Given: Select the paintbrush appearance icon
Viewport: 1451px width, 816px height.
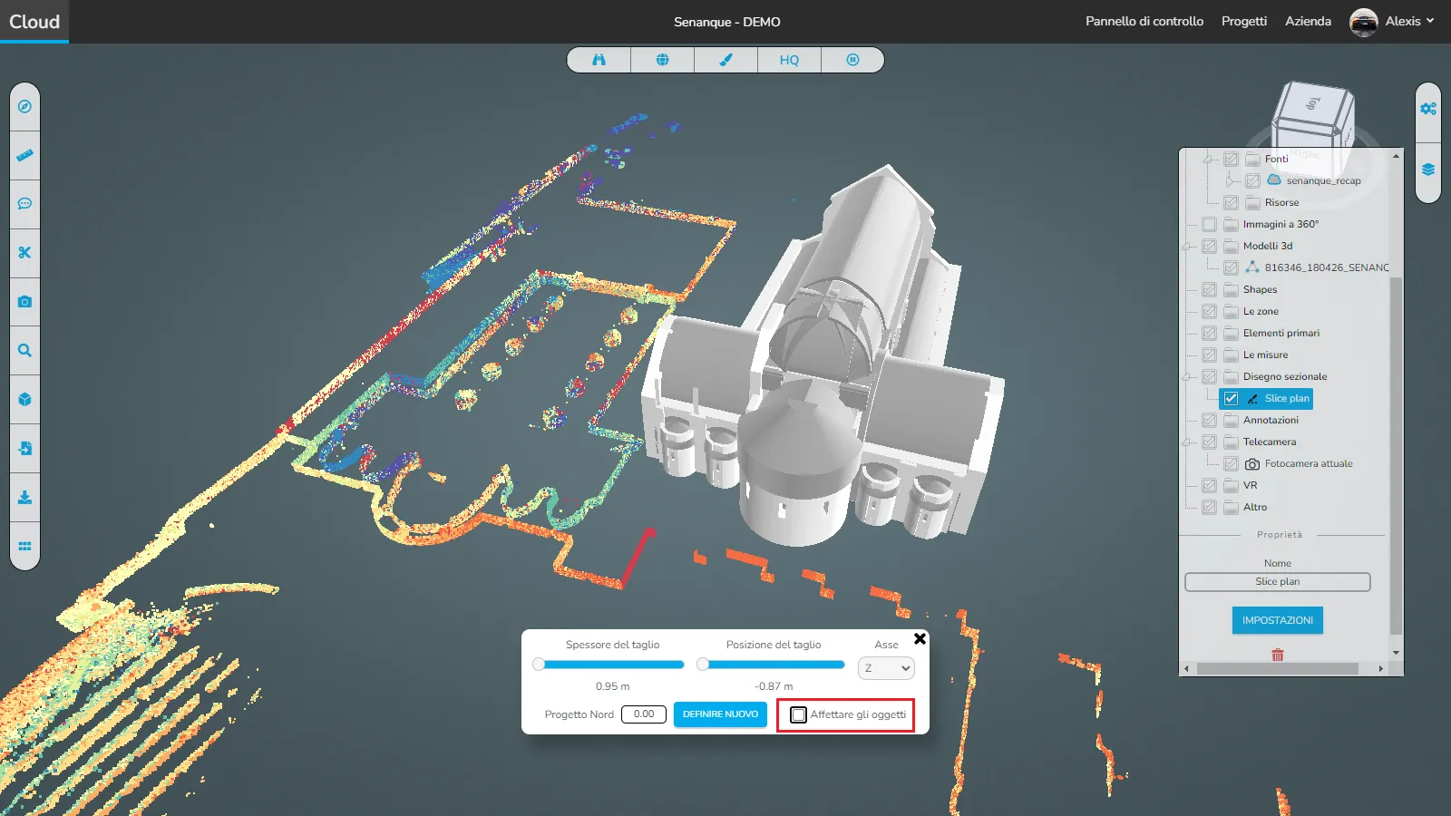Looking at the screenshot, I should click(x=725, y=60).
